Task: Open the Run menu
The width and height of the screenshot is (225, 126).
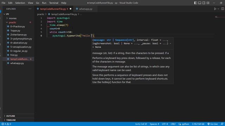Action: 44,3
